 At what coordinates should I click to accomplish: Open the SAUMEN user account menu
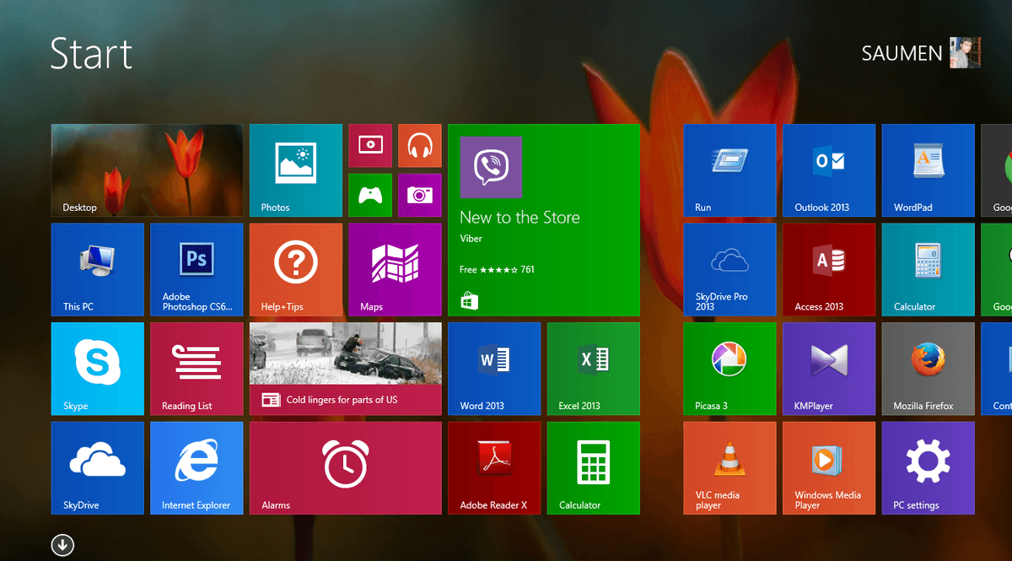pos(920,53)
